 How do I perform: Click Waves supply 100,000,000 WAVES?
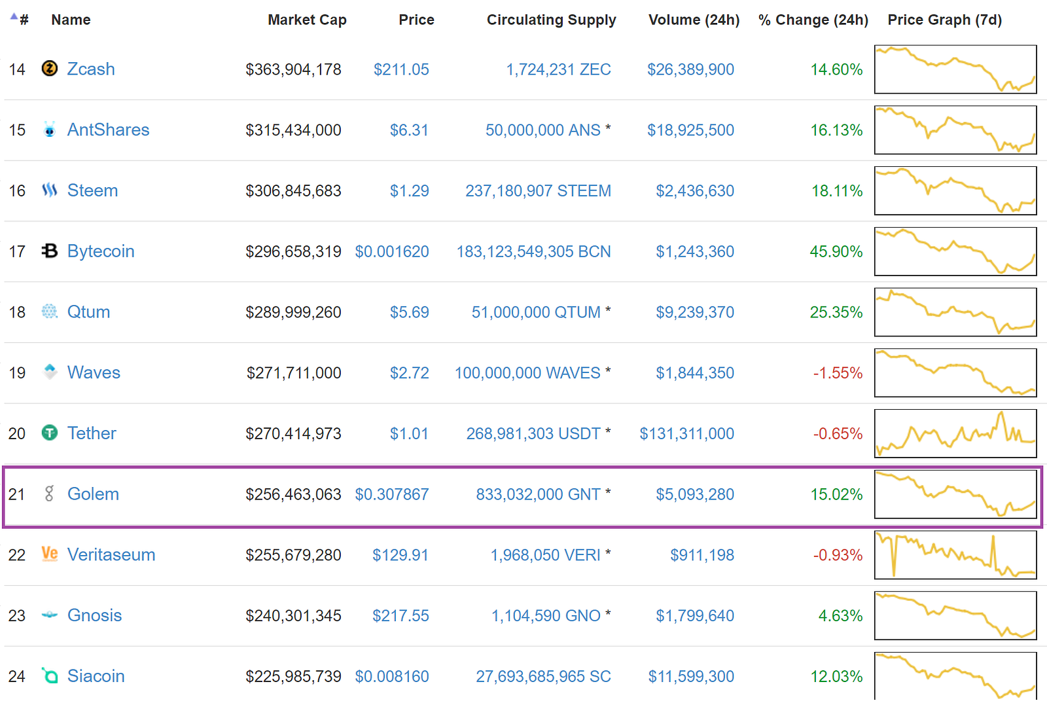(x=527, y=372)
